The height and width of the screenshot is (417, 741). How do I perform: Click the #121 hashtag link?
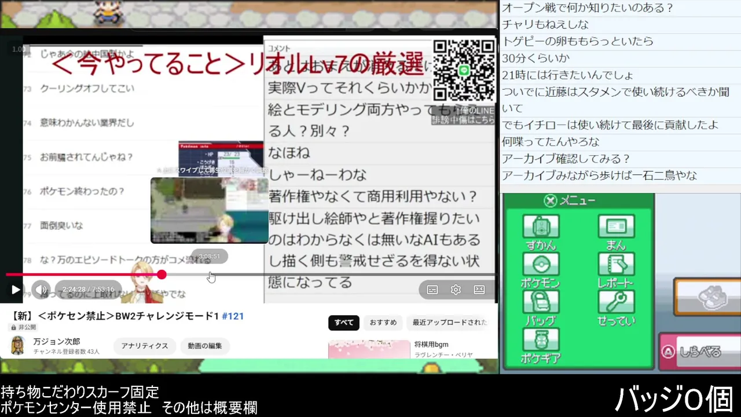pyautogui.click(x=233, y=316)
